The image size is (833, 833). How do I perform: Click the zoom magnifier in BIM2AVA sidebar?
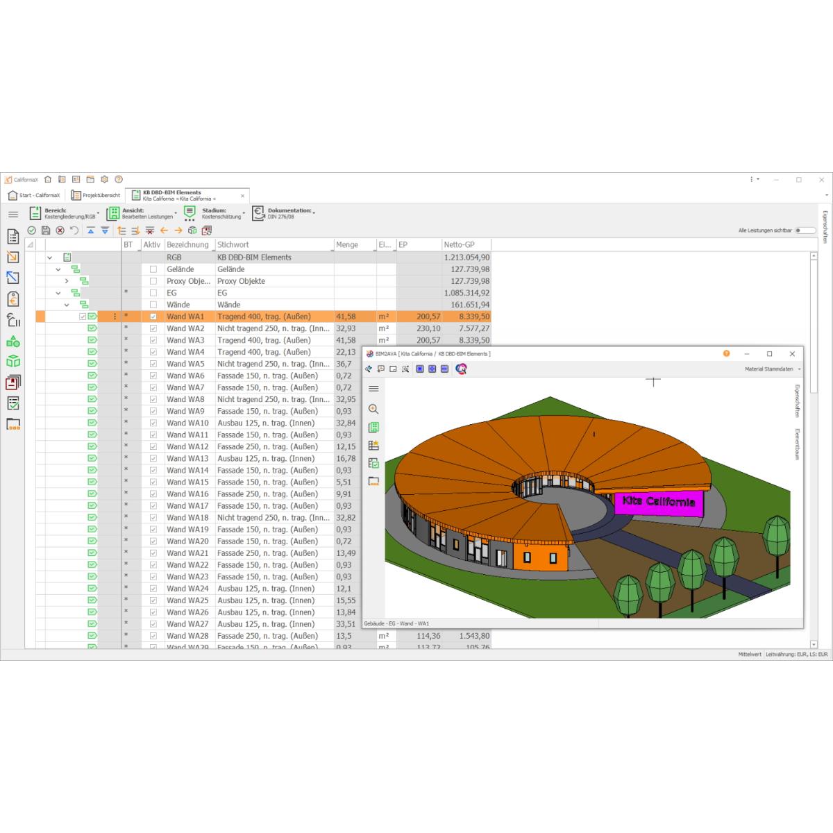click(x=373, y=409)
